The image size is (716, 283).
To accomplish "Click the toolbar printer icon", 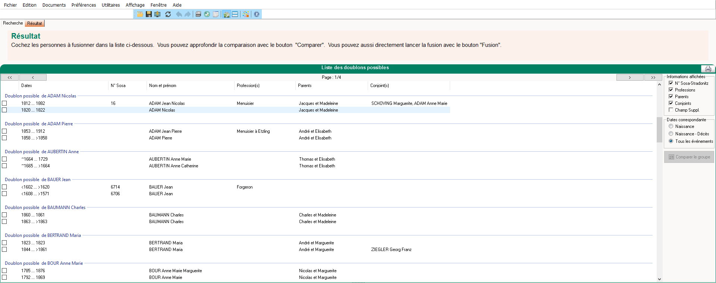I will point(198,14).
